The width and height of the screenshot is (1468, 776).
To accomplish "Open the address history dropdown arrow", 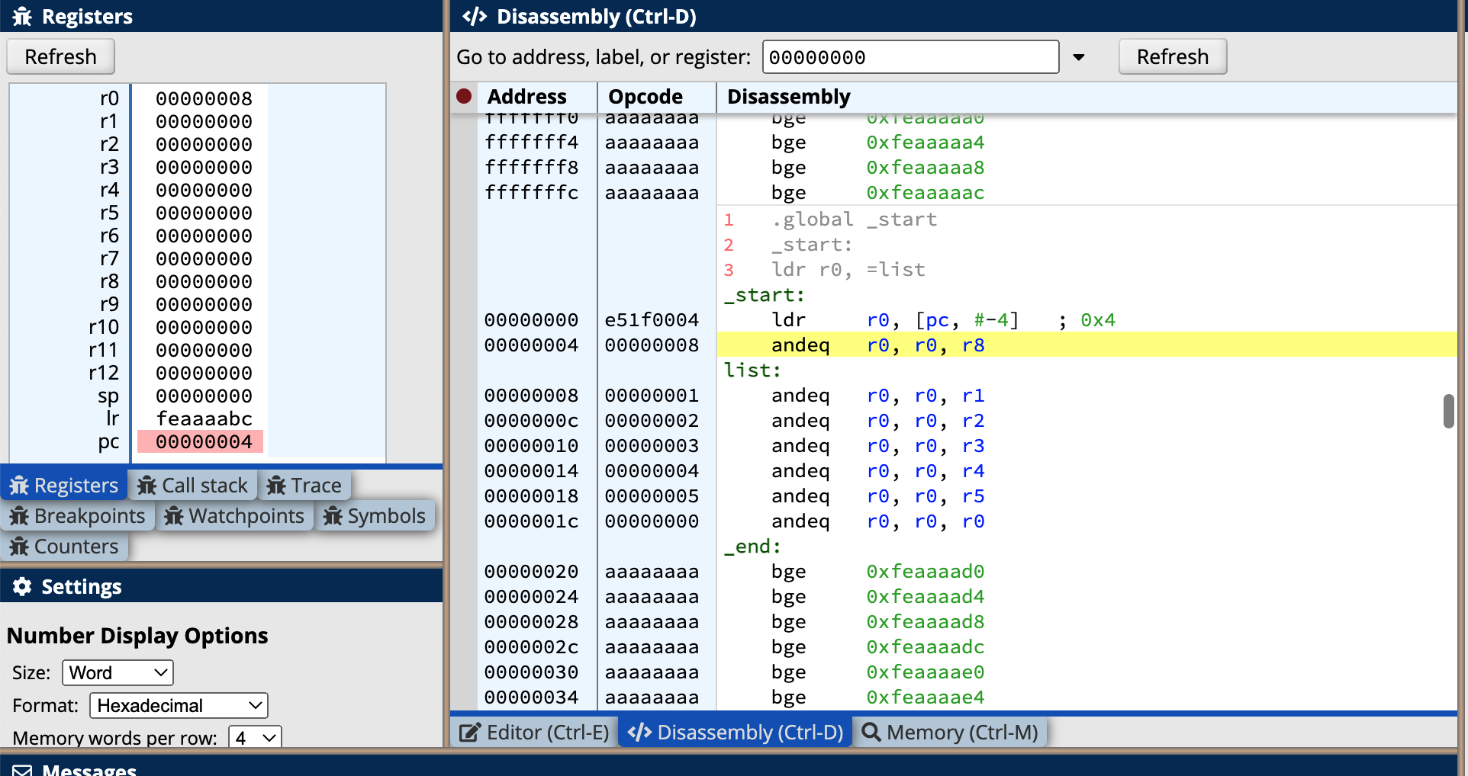I will click(1079, 57).
